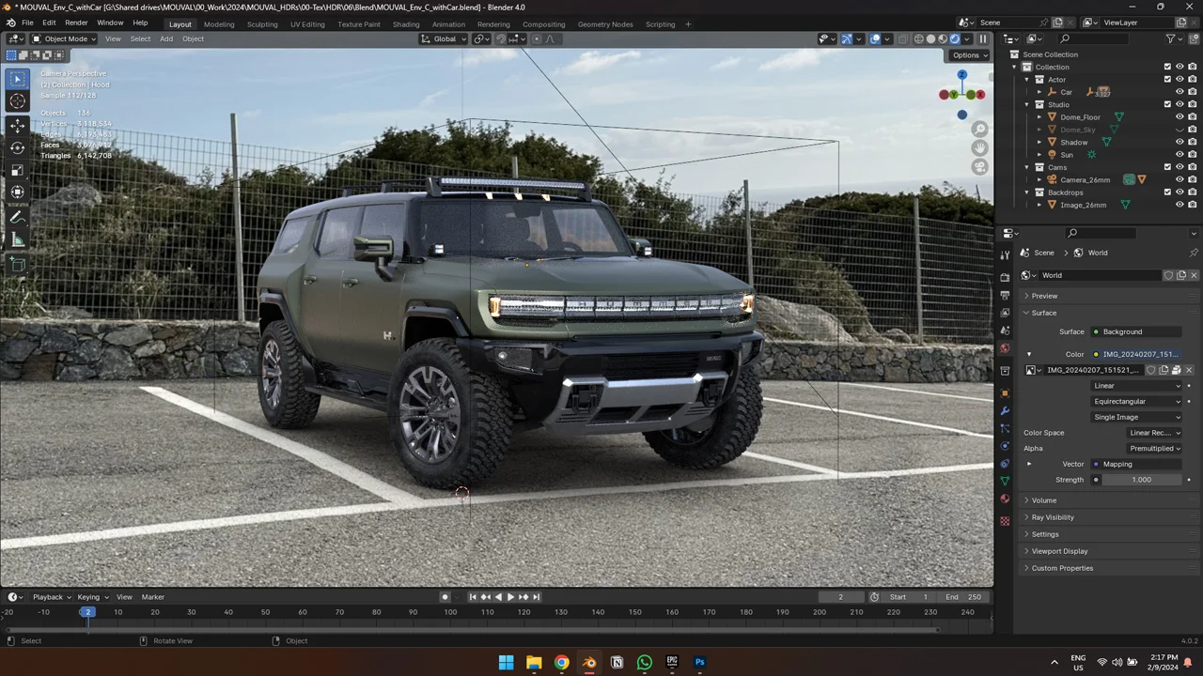Image resolution: width=1203 pixels, height=676 pixels.
Task: Open the Color Space dropdown showing Linear Rec
Action: [1154, 432]
